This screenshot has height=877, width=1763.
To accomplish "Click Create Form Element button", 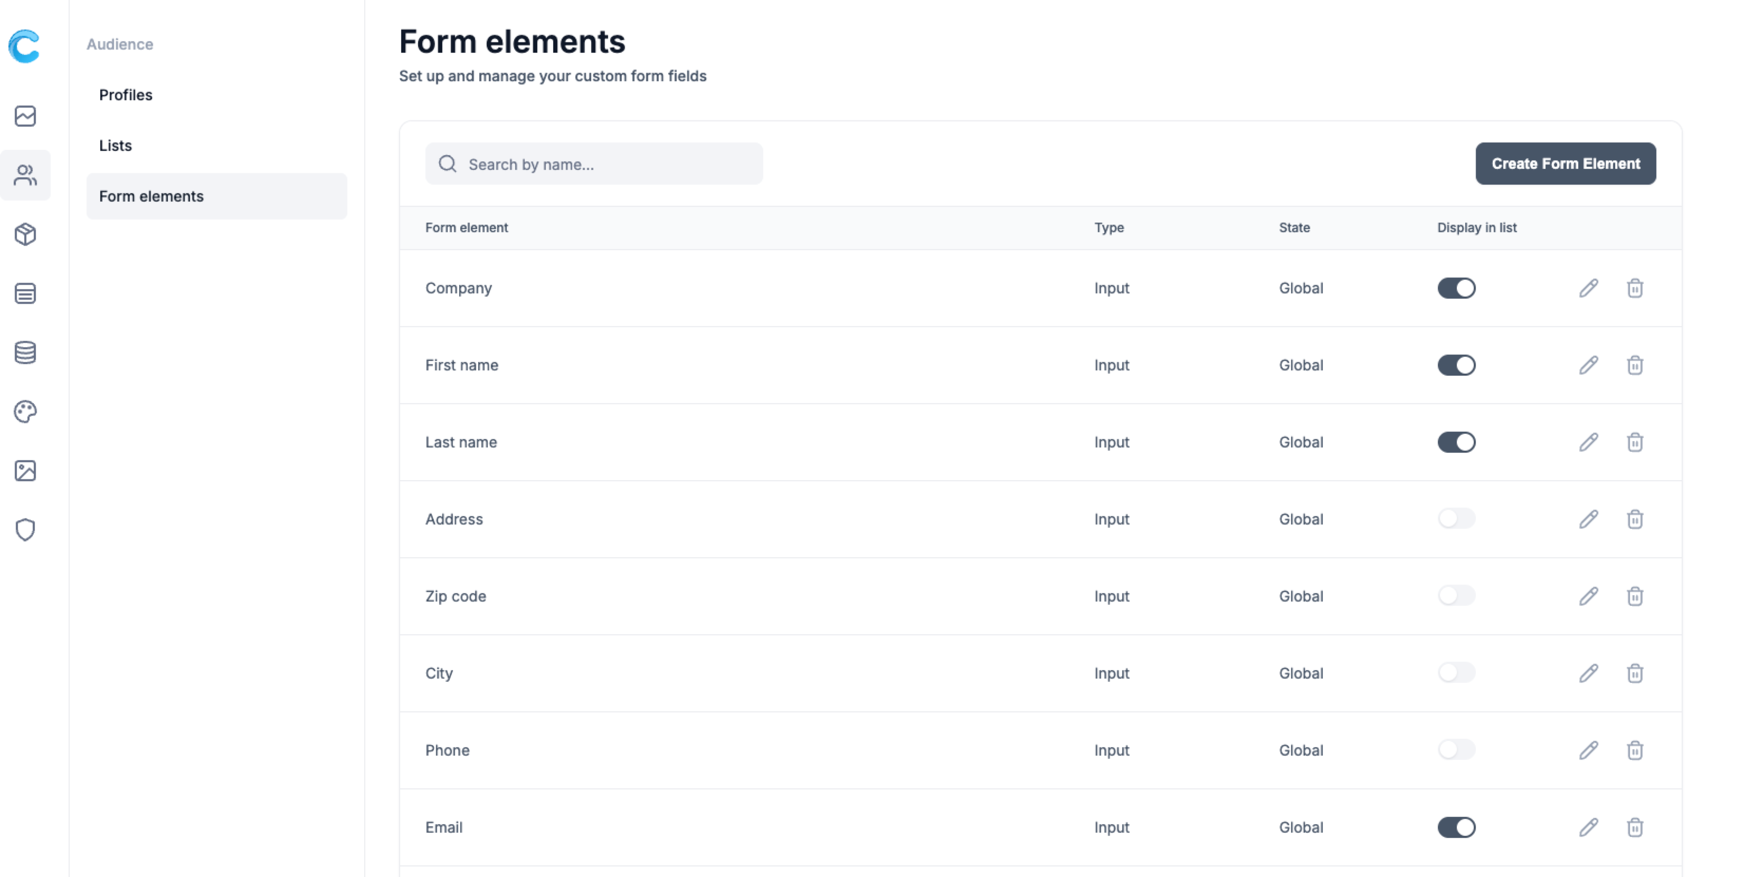I will click(x=1565, y=164).
